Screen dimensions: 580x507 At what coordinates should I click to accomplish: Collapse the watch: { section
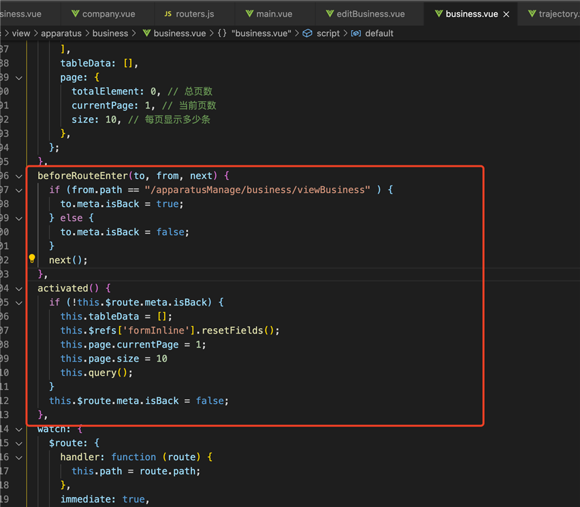pyautogui.click(x=19, y=429)
